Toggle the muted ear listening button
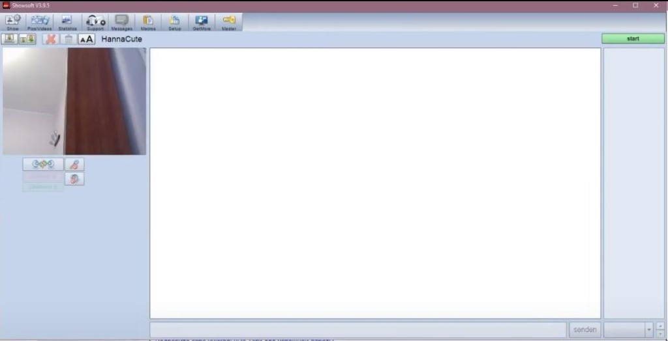This screenshot has height=341, width=668. (x=74, y=178)
